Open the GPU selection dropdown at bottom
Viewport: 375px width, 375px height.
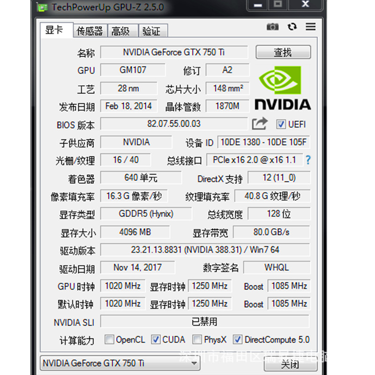(120, 363)
